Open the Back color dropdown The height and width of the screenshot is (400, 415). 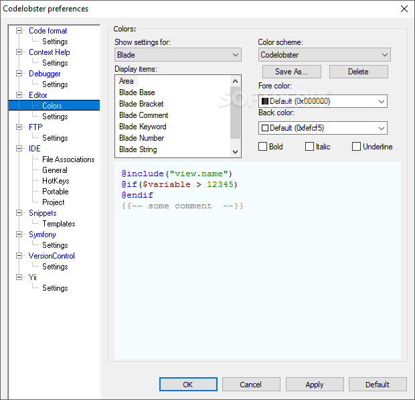point(323,128)
